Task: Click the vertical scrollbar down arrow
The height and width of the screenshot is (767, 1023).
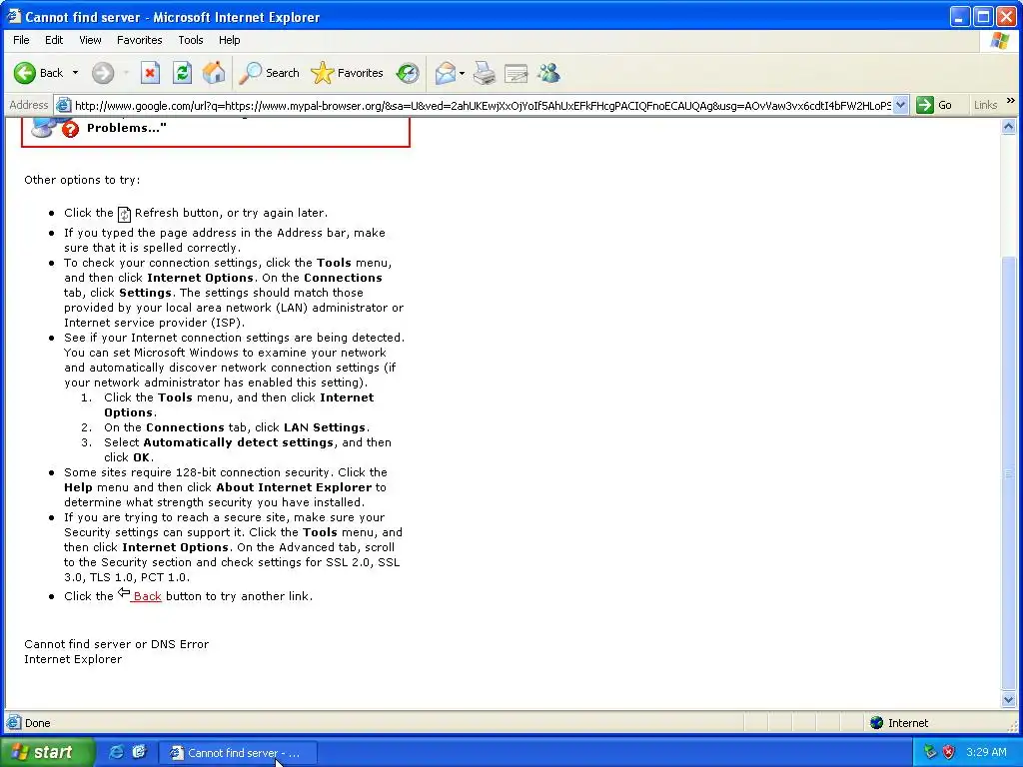Action: 1008,700
